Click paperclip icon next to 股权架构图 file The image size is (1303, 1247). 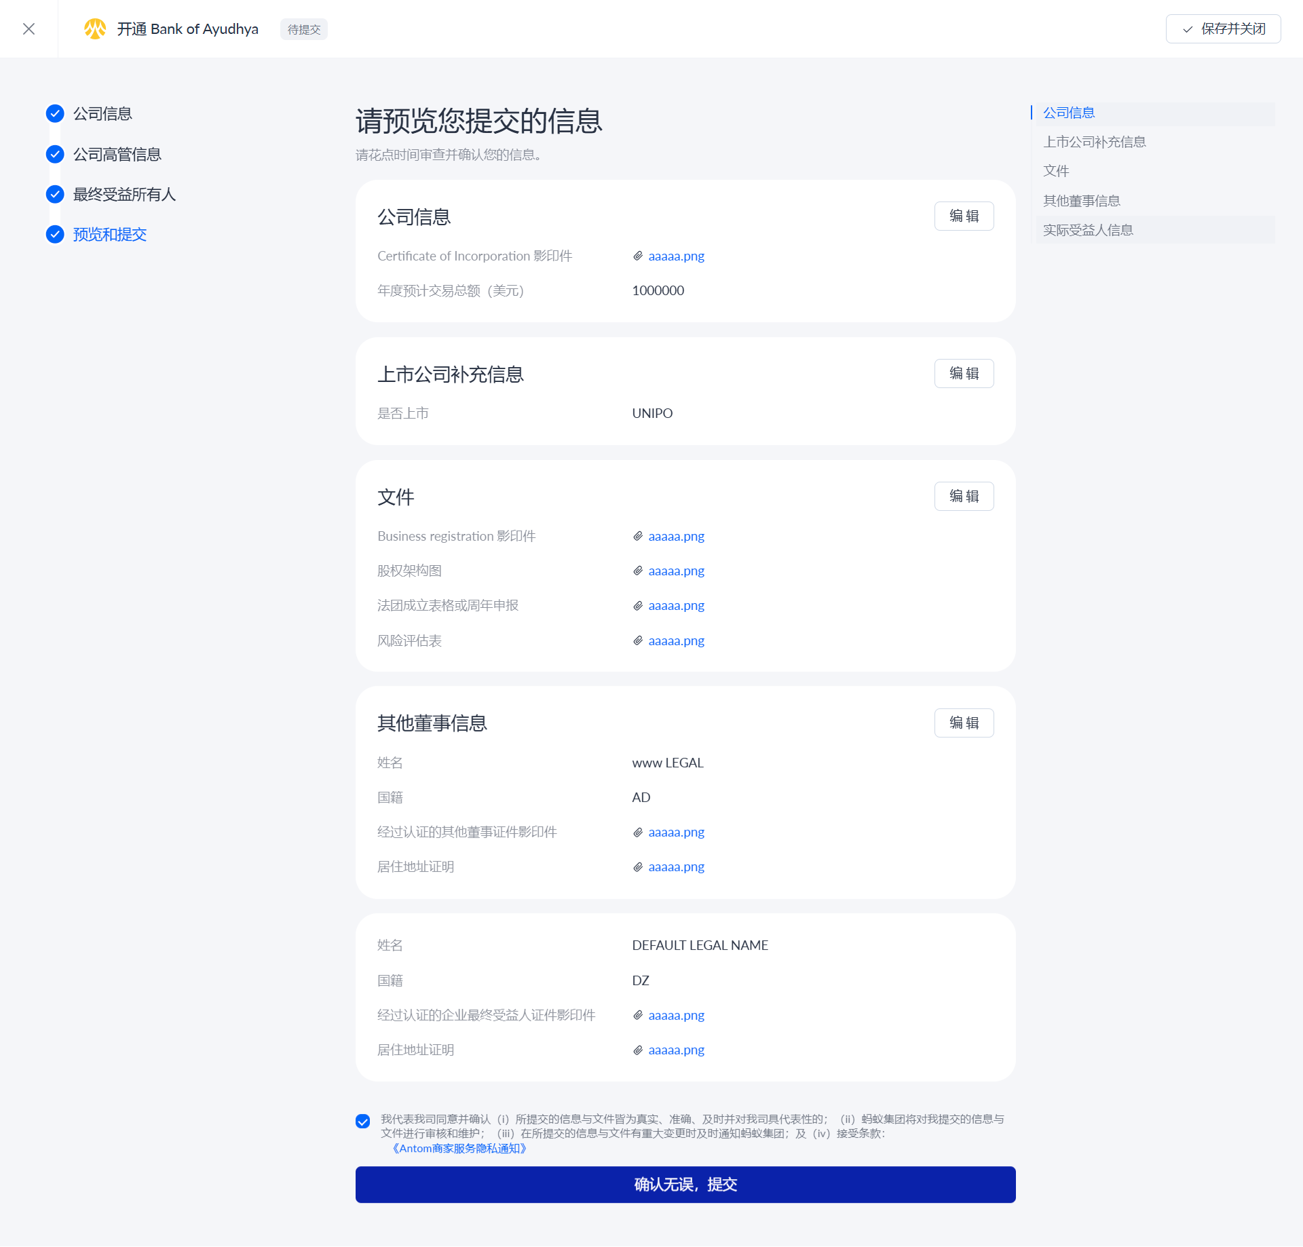[638, 571]
